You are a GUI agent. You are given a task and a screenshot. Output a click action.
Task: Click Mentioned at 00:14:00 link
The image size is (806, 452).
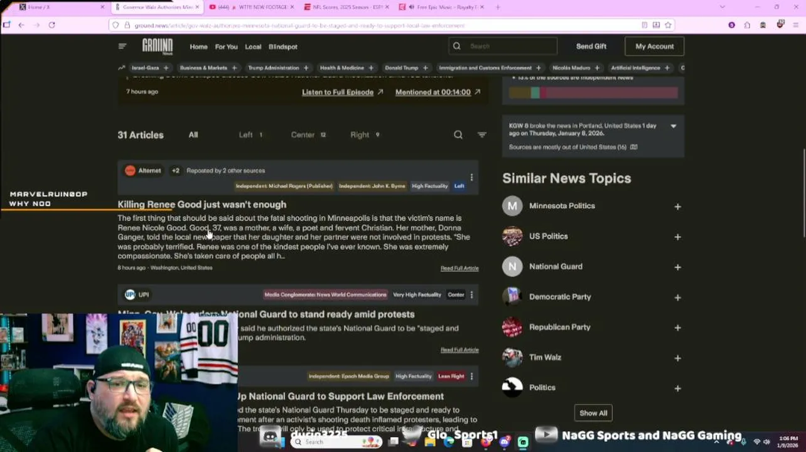point(438,92)
